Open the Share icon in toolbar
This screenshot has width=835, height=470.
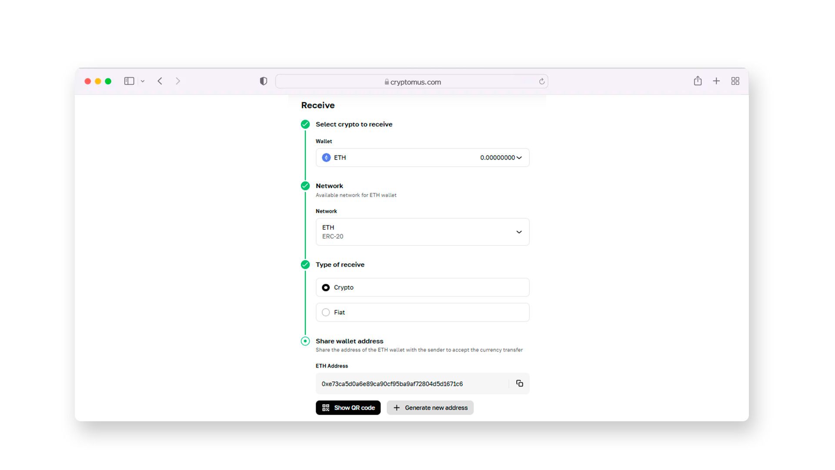point(698,81)
